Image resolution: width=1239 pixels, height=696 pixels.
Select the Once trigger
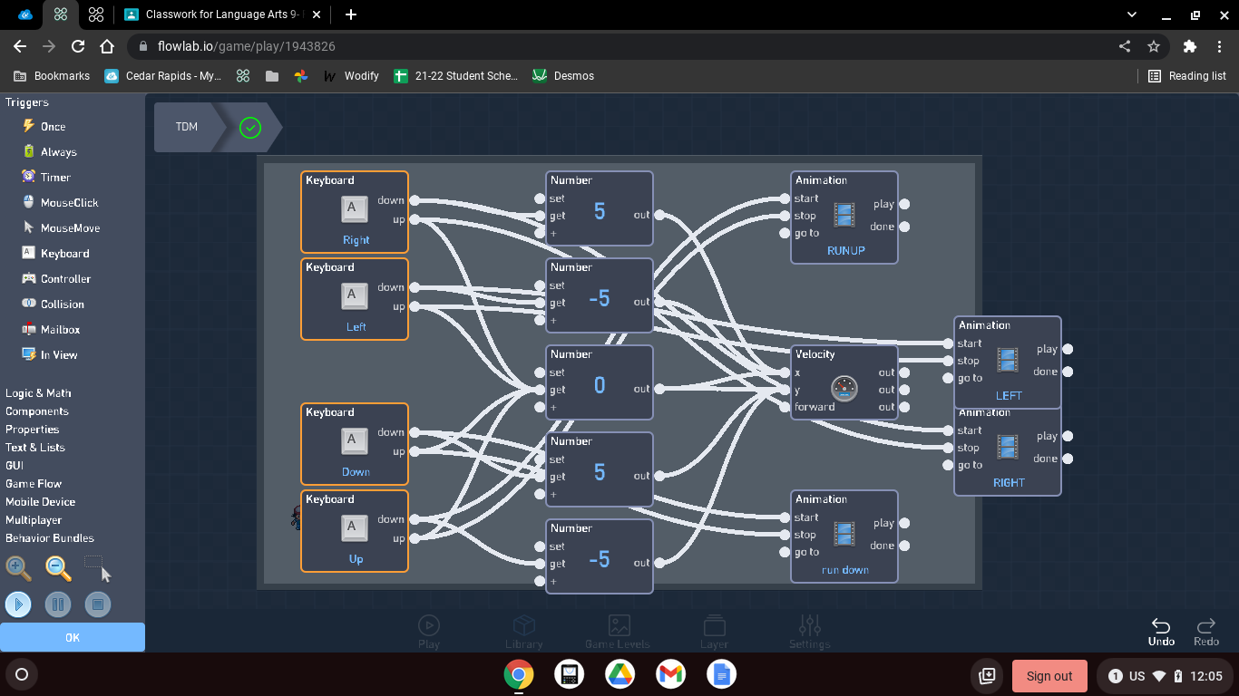coord(44,127)
